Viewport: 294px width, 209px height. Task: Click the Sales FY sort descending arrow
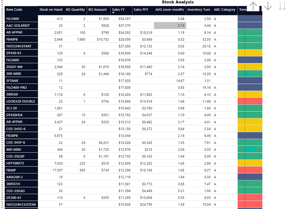[113, 13]
